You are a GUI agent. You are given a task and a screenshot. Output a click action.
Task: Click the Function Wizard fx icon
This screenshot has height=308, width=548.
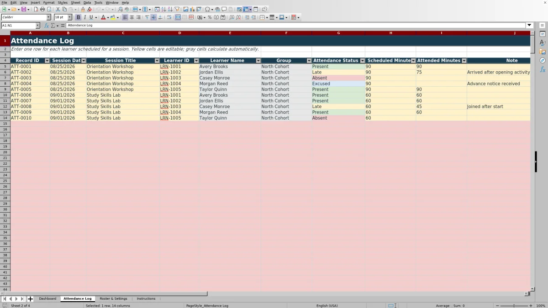[47, 26]
